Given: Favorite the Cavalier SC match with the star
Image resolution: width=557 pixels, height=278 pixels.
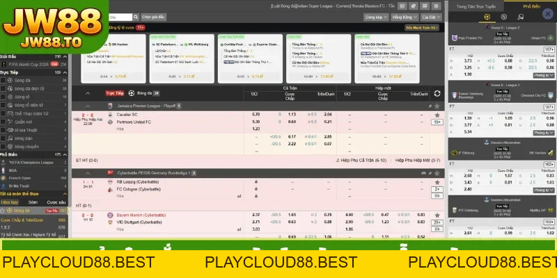Looking at the screenshot, I should click(437, 115).
